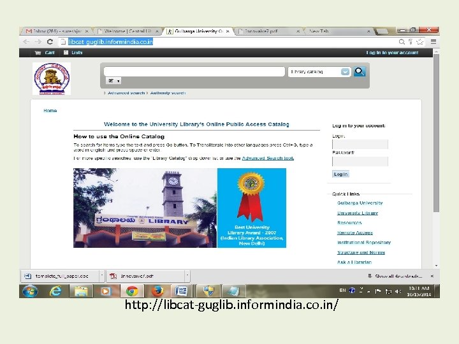Switch to the Welcome Central Library tab
459x344 pixels.
click(x=128, y=31)
